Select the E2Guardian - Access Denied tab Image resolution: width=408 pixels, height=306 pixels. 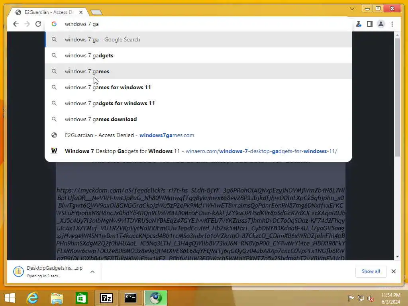[x=48, y=12]
